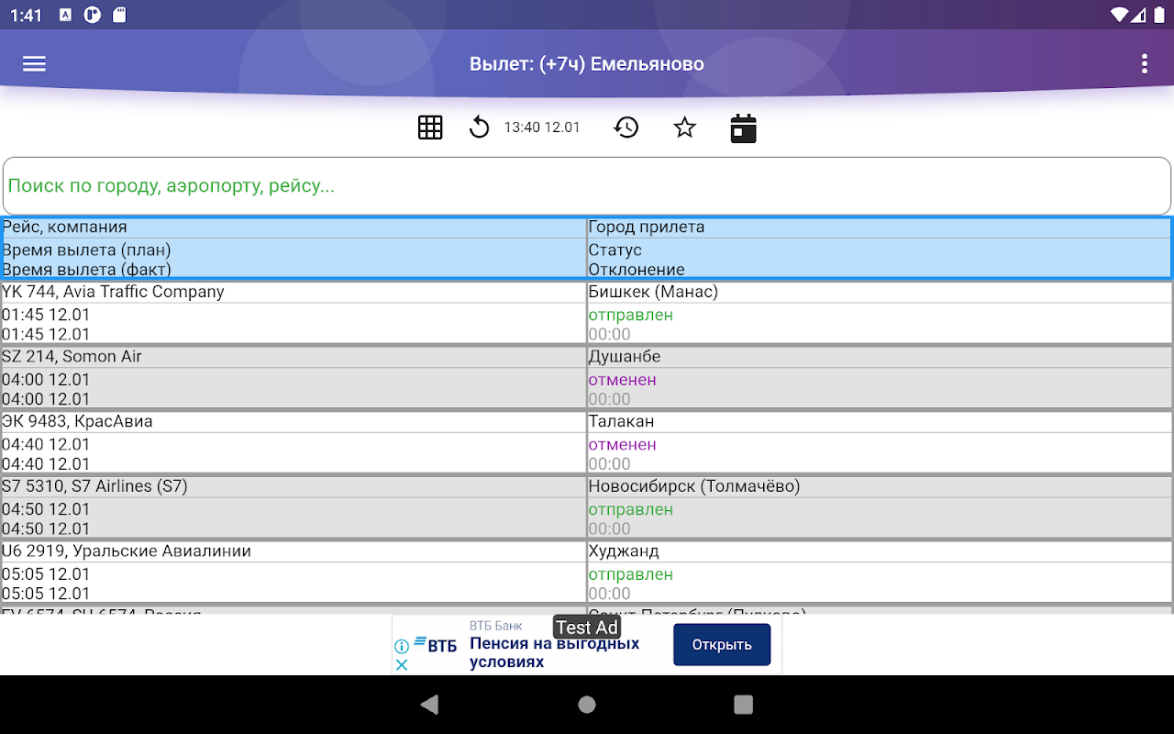Open flight U6 2919, Уральские Авиалинии
Viewport: 1174px width, 734px height.
click(x=127, y=551)
